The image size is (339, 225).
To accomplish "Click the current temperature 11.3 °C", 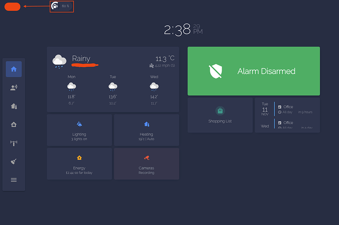I will [165, 58].
